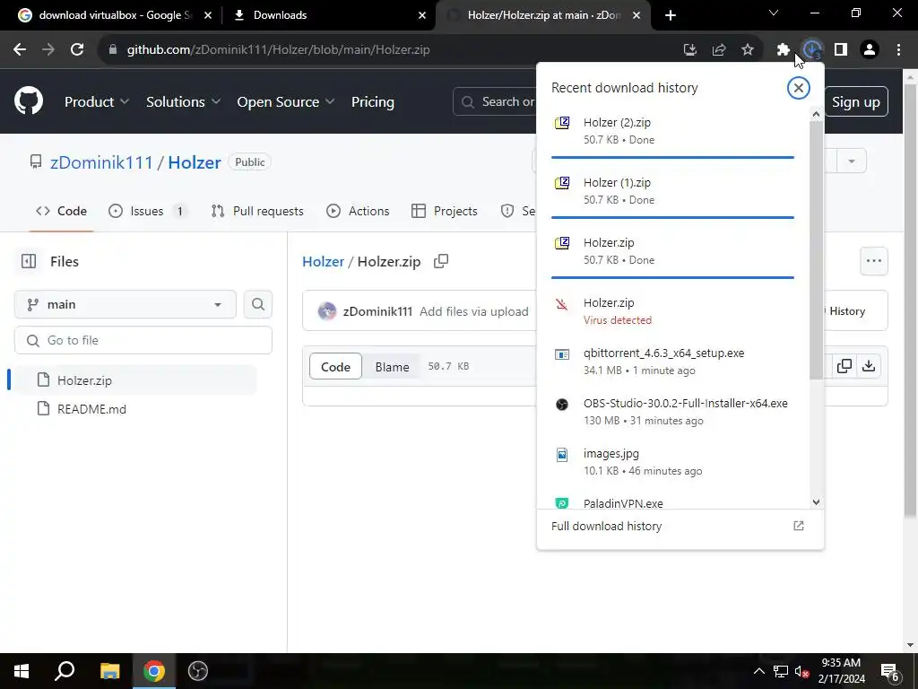The image size is (918, 689).
Task: Open the dropdown arrow beside repository header button
Action: point(852,161)
